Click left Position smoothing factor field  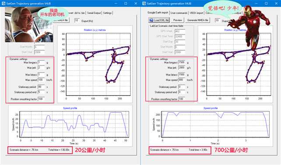41,99
